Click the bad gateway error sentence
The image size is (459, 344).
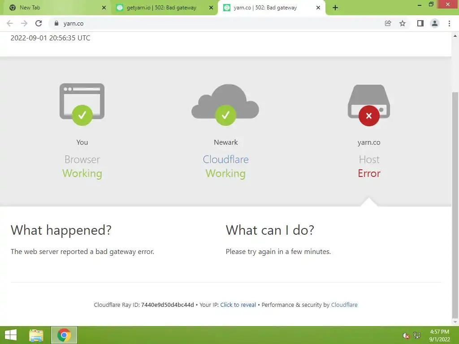(x=82, y=252)
